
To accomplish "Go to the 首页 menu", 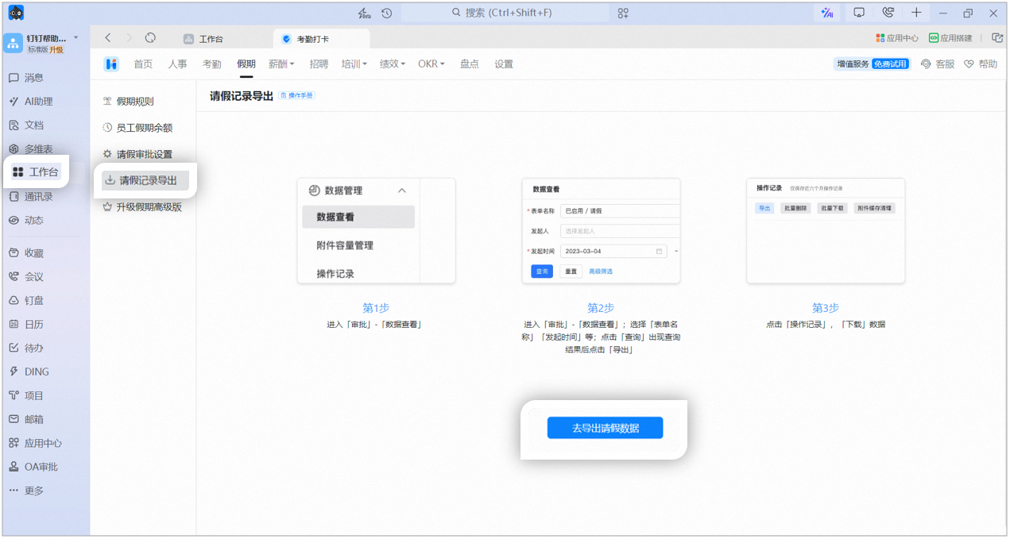I will (x=143, y=64).
